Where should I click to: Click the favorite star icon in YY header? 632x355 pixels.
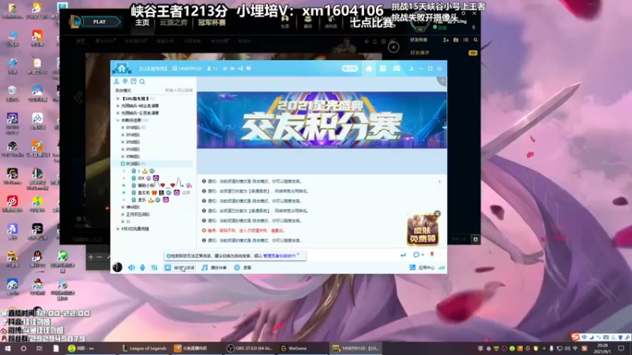coord(225,69)
